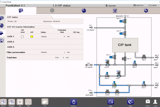160x107 pixels.
Task: Open the Login user icon
Action: click(x=155, y=102)
